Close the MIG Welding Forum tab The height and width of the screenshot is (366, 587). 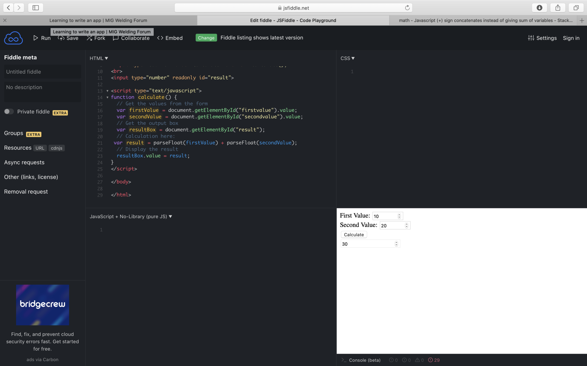pyautogui.click(x=5, y=20)
